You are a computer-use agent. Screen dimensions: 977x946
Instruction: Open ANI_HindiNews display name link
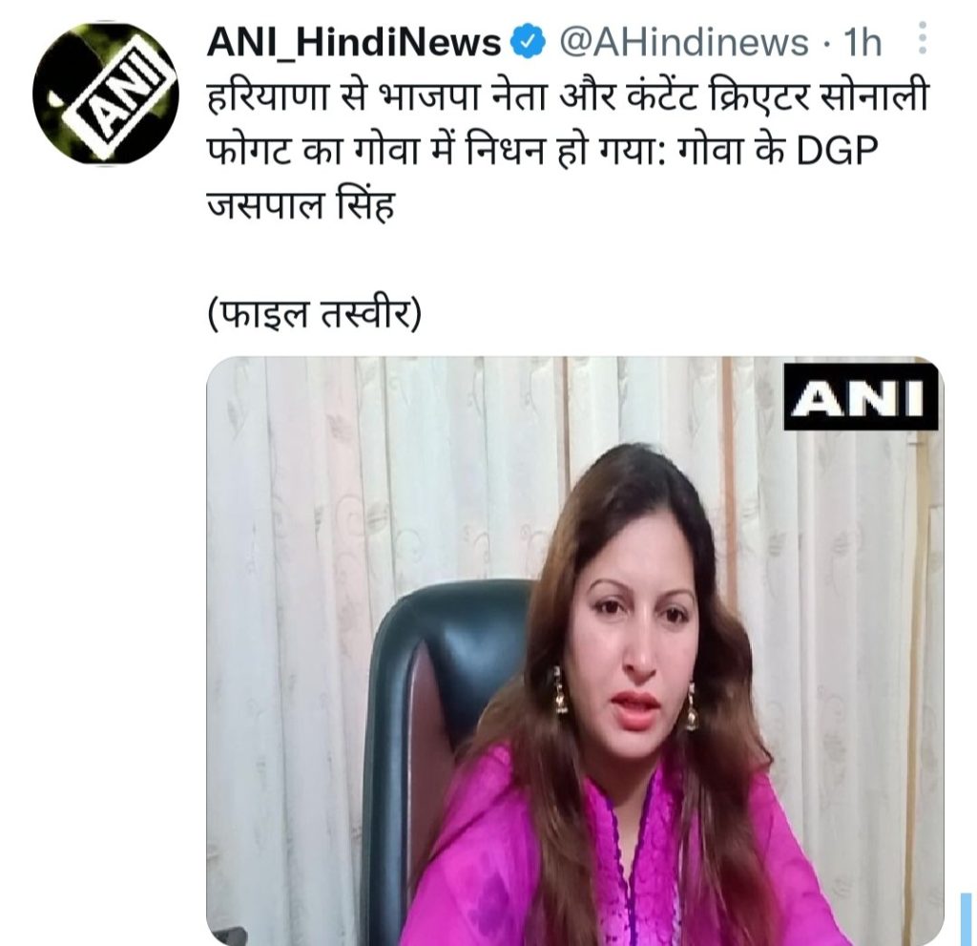point(354,43)
